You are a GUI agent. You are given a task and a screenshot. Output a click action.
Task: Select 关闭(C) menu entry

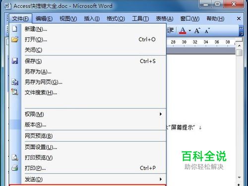[x=88, y=50]
